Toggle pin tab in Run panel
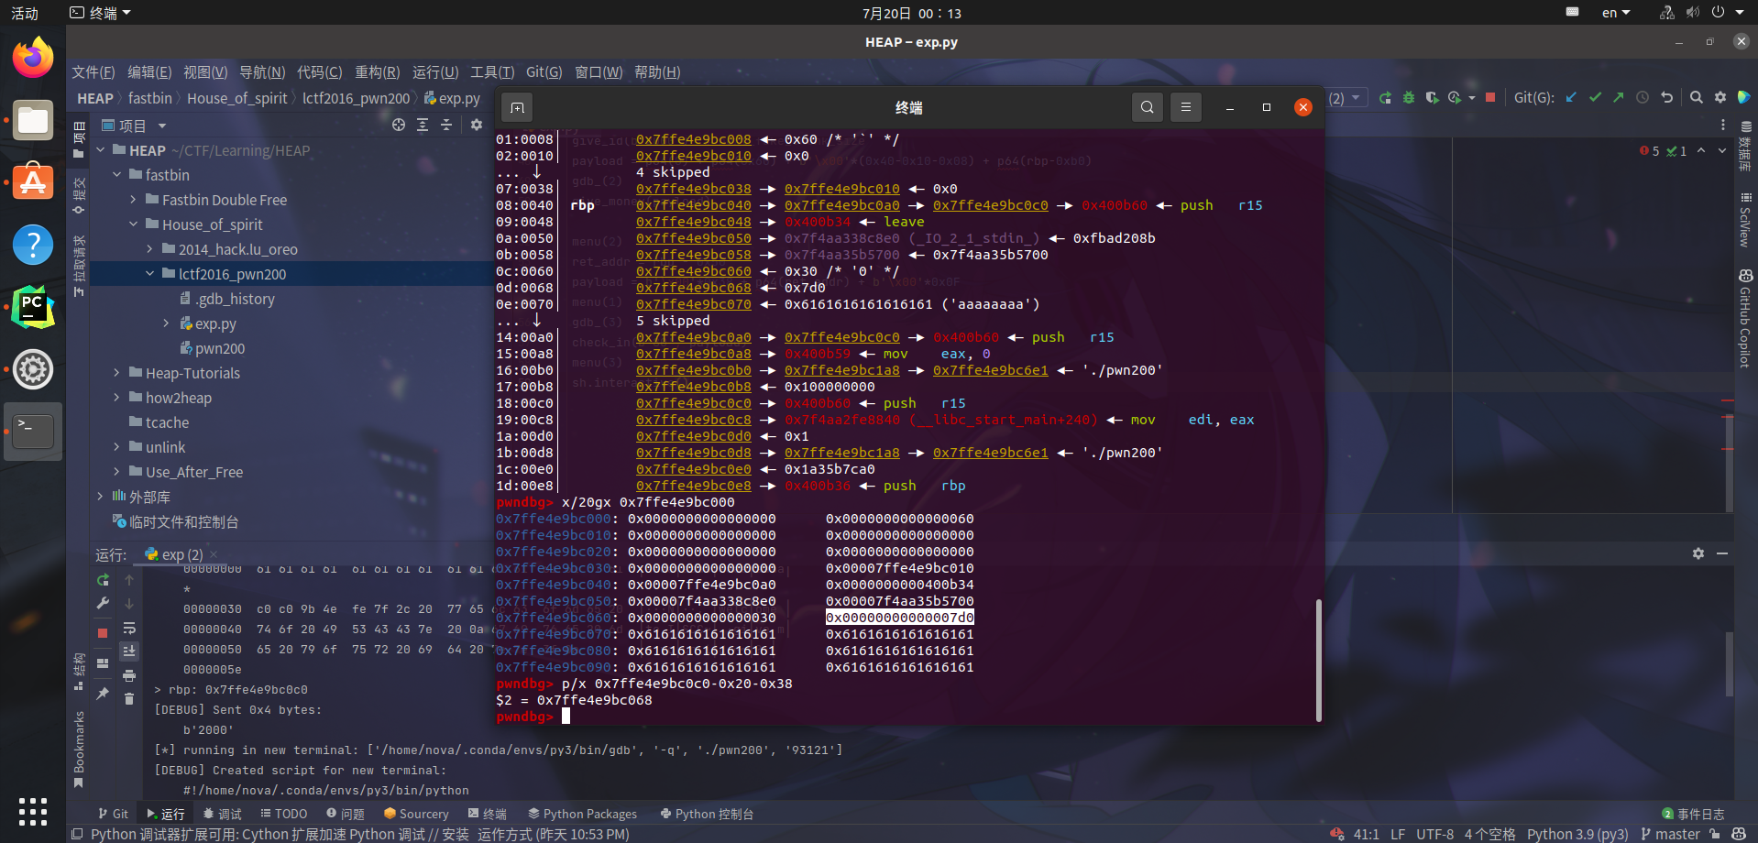The height and width of the screenshot is (843, 1758). pos(103,694)
